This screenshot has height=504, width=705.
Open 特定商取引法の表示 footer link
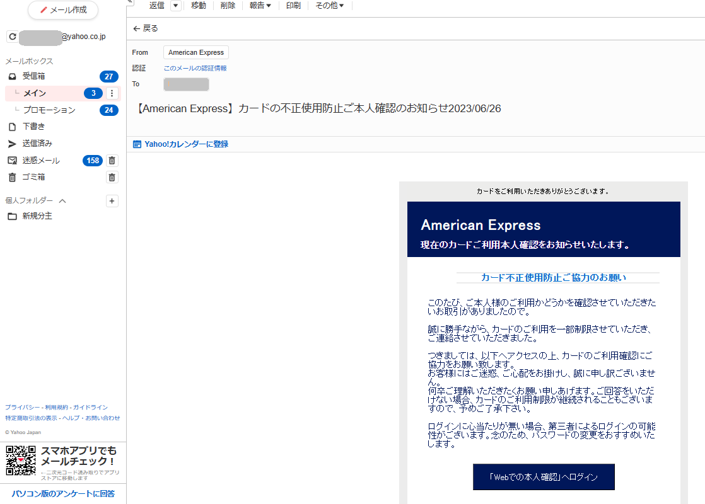(x=31, y=418)
